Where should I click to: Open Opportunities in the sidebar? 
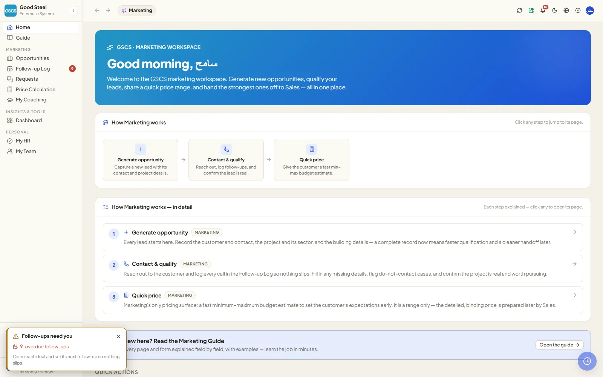pos(41,58)
